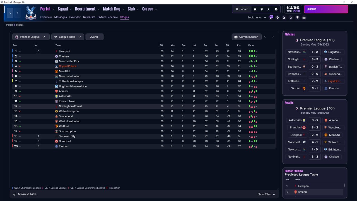Go to the previous season with the left arrow
Image resolution: width=357 pixels, height=201 pixels.
[x=265, y=37]
